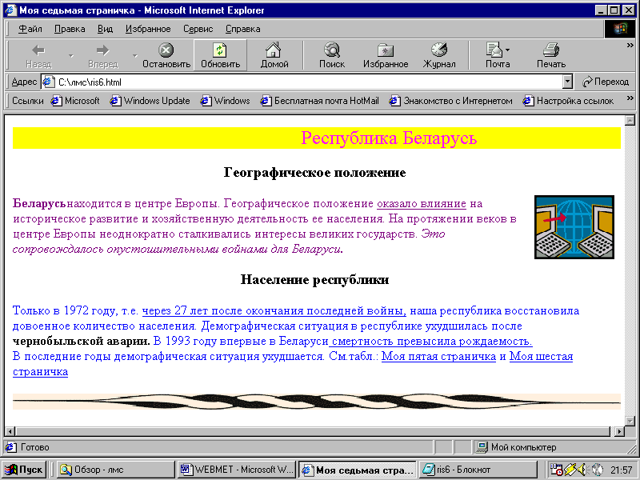This screenshot has height=480, width=640.
Task: Open the address bar dropdown list
Action: [567, 82]
